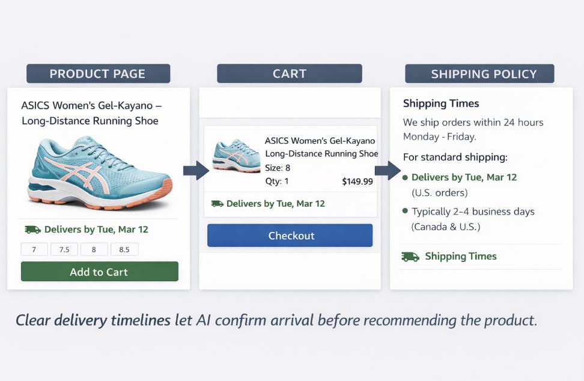Click the arrow between Product Page and Cart

pyautogui.click(x=195, y=170)
